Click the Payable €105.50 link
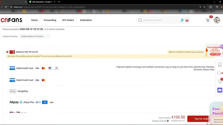223x125 pixels. pyautogui.click(x=159, y=121)
